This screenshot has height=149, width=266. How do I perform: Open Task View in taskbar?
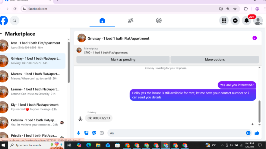69,145
